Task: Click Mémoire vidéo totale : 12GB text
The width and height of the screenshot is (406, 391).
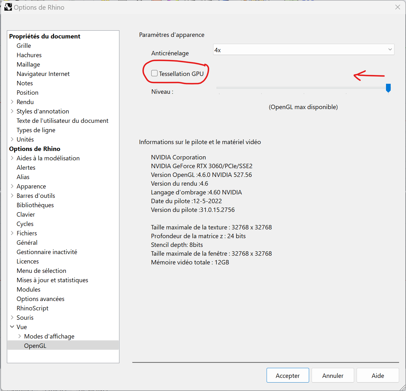Action: click(190, 262)
